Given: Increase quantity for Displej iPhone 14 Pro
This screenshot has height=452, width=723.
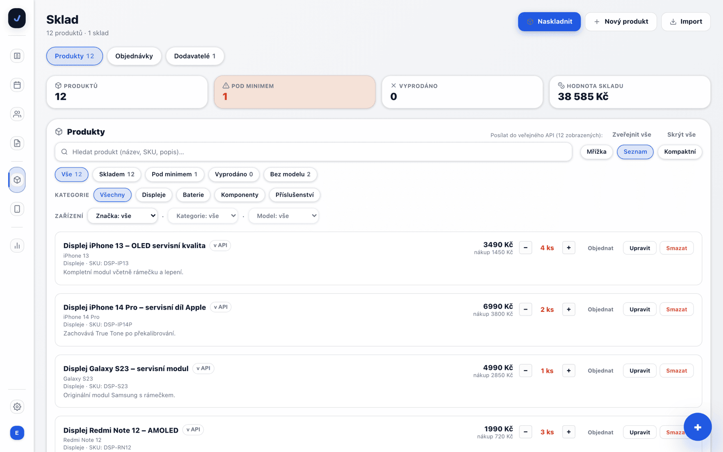Looking at the screenshot, I should [x=569, y=309].
